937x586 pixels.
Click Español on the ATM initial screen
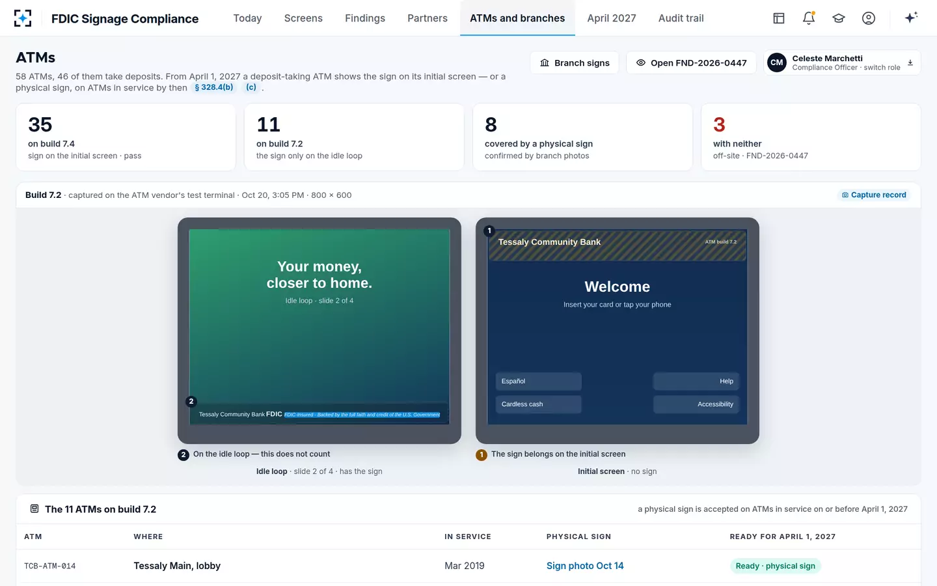coord(539,382)
